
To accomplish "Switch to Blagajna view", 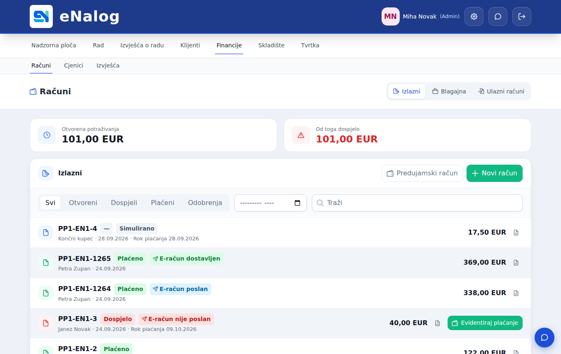I will (x=449, y=91).
